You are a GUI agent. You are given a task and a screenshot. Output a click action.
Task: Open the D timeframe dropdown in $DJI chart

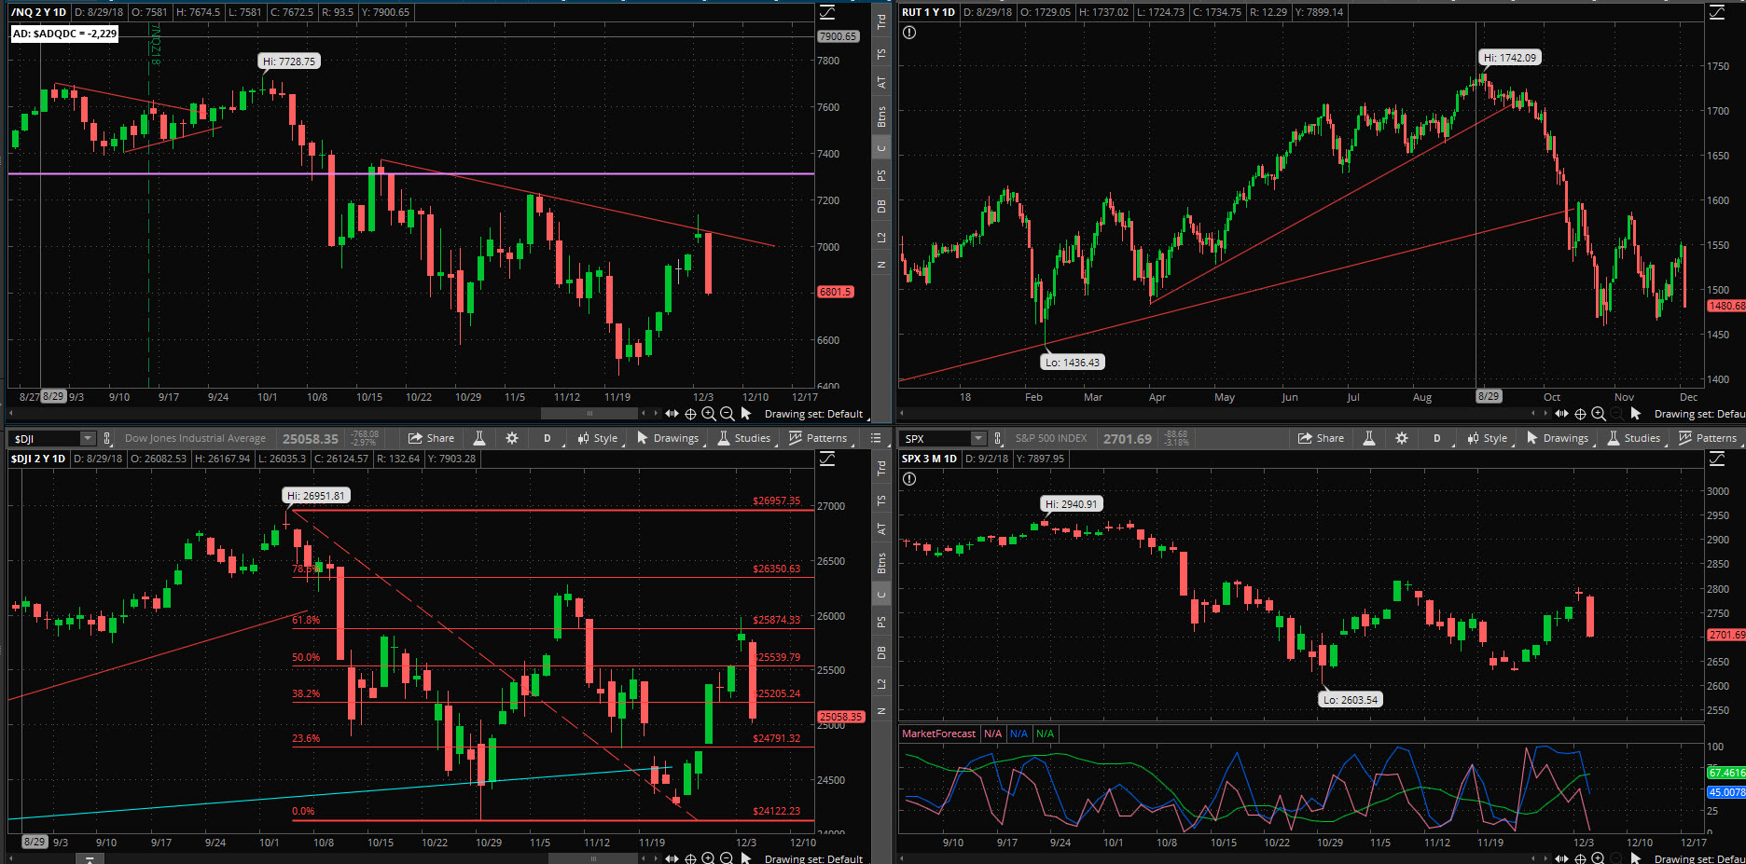click(x=547, y=438)
